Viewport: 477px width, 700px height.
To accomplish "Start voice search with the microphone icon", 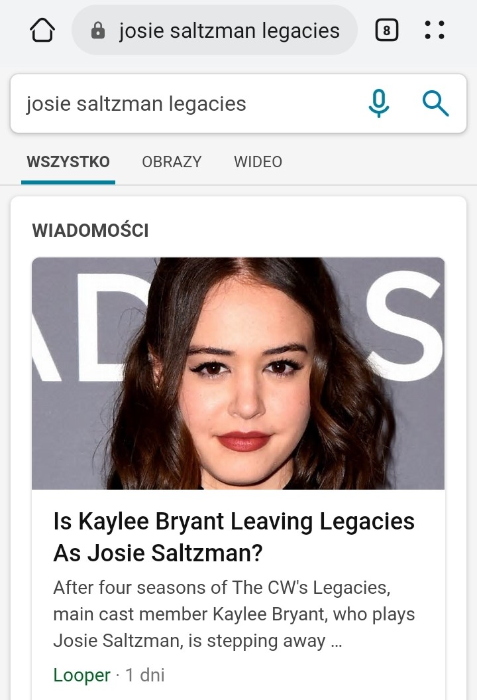I will click(379, 104).
